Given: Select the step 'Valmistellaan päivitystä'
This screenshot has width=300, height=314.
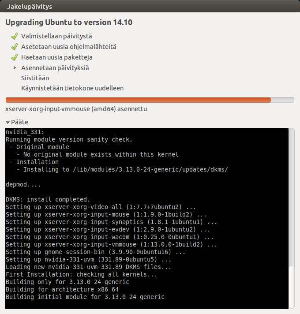Looking at the screenshot, I should (x=56, y=36).
